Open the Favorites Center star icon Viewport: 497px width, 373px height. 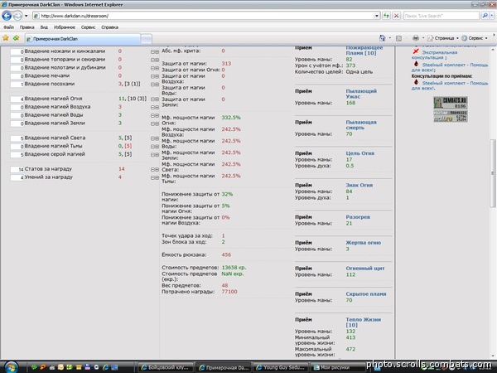point(6,38)
